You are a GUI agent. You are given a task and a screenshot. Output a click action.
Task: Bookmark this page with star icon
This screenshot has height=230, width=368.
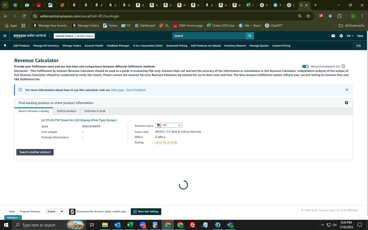308,16
